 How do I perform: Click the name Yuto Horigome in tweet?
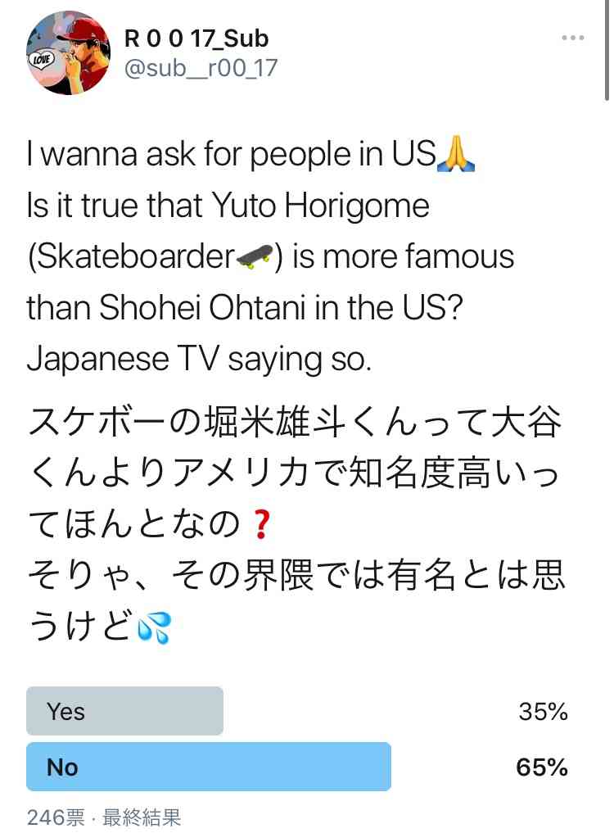[x=320, y=206]
